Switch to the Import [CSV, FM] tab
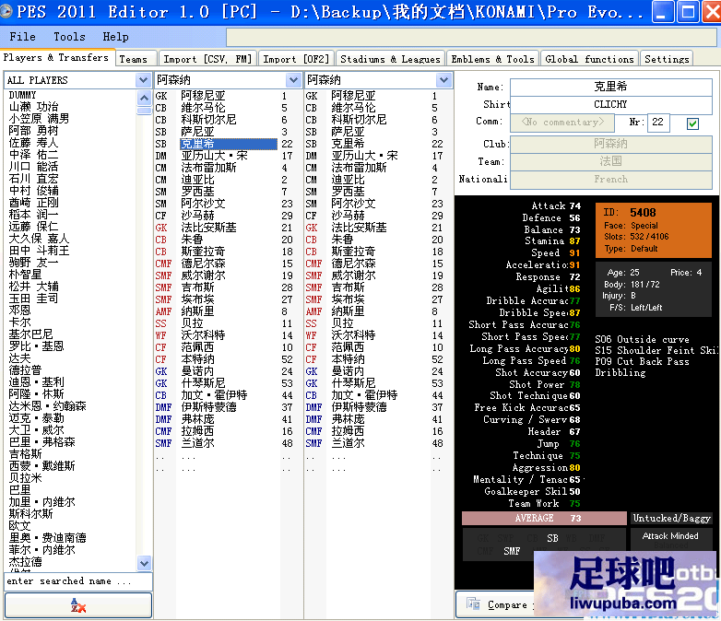This screenshot has width=721, height=621. click(x=207, y=59)
